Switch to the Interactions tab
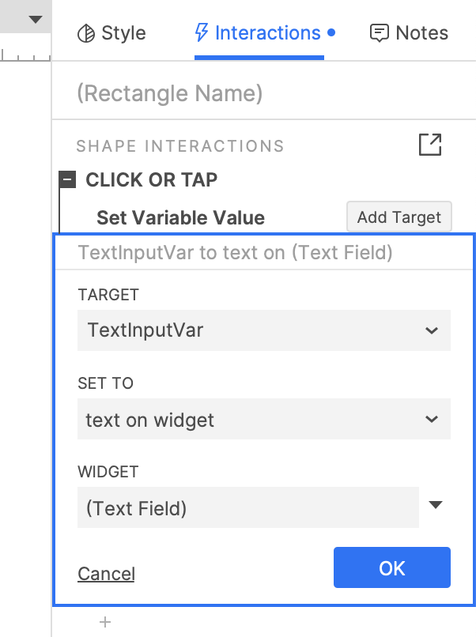The height and width of the screenshot is (637, 476). coord(259,33)
